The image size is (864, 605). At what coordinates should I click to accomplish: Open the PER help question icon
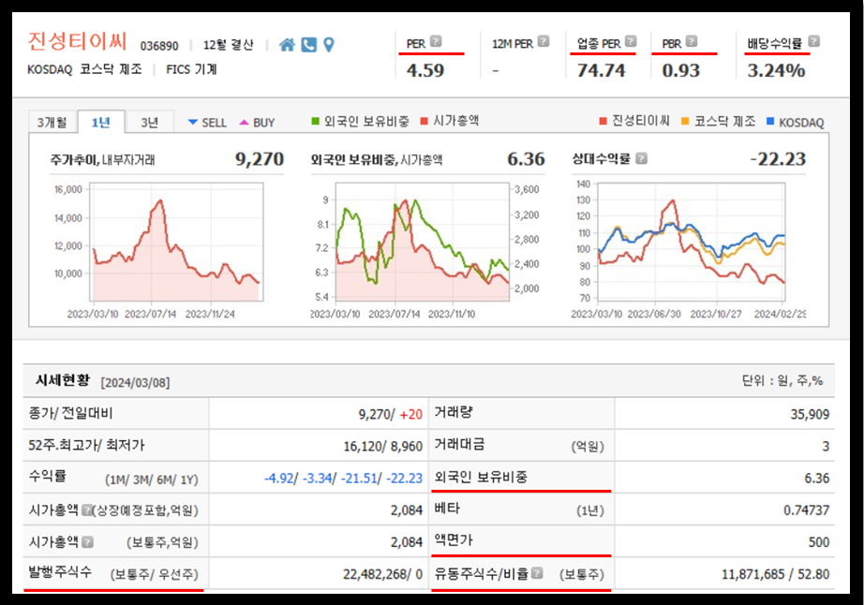coord(436,41)
